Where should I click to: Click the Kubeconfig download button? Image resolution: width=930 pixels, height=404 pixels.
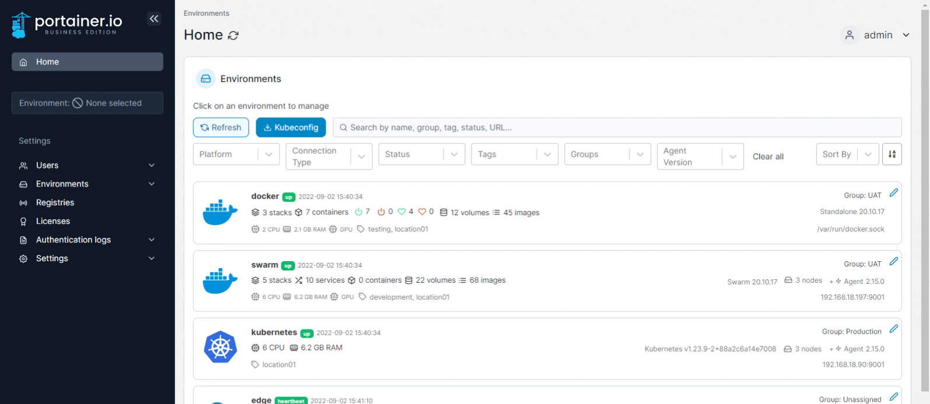tap(291, 128)
